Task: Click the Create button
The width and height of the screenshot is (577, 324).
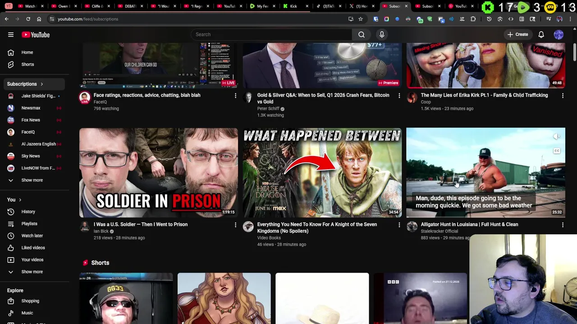Action: 517,35
